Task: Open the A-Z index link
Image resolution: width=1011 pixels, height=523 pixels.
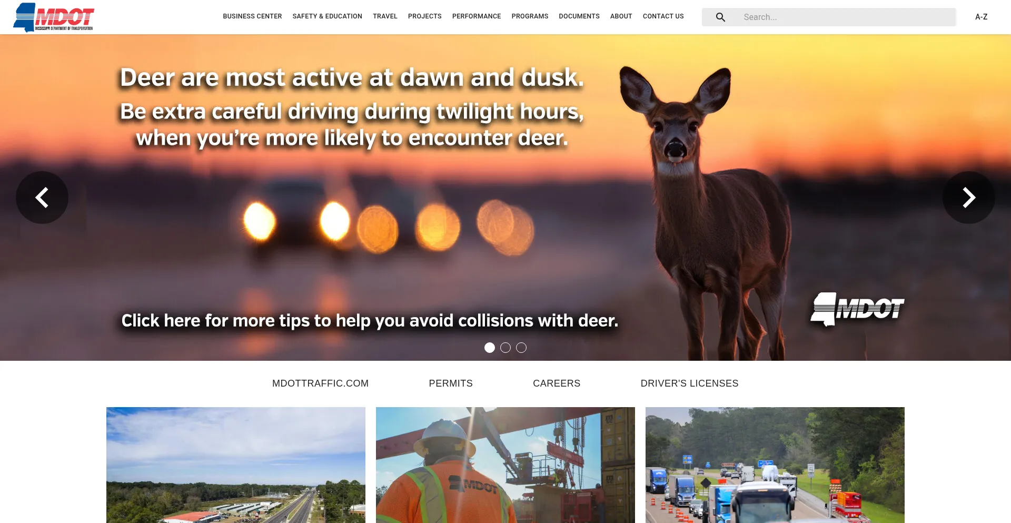Action: point(982,17)
